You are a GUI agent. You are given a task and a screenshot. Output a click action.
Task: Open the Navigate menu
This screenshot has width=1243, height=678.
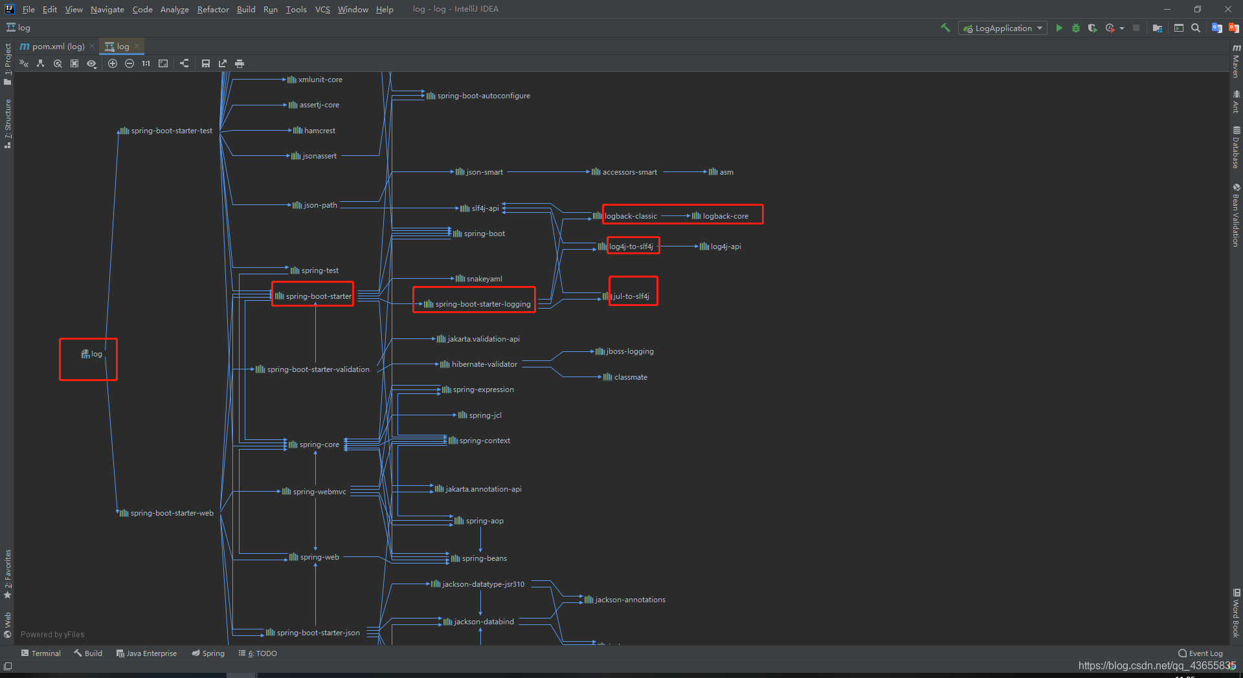[107, 9]
